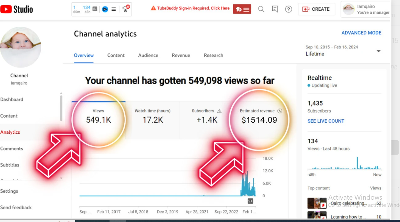The image size is (400, 222).
Task: Open the help question mark icon
Action: (x=289, y=9)
